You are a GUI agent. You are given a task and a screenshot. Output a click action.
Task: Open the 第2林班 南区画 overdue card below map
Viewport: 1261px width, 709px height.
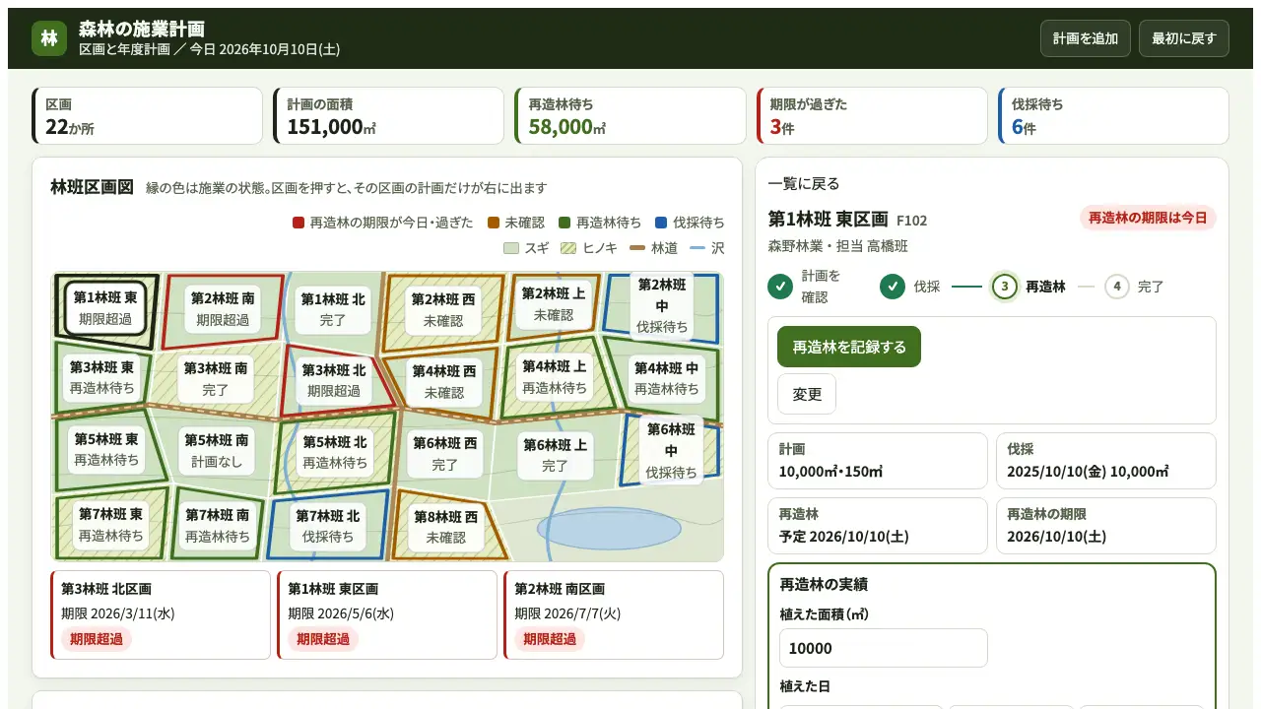pos(614,615)
